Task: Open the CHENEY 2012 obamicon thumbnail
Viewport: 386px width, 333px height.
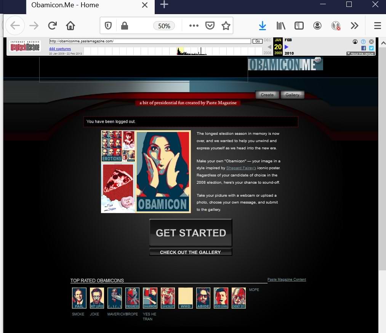Action: coord(239,298)
